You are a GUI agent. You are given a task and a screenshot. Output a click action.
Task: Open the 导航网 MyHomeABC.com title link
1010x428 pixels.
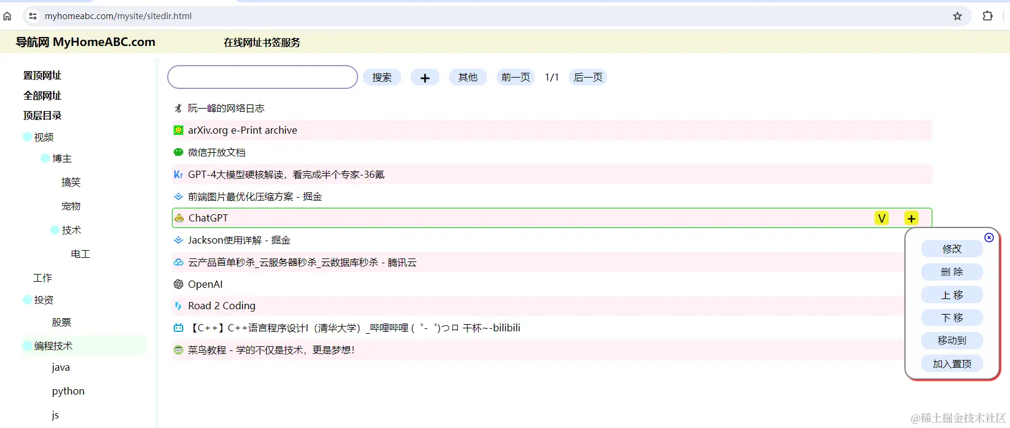point(85,42)
